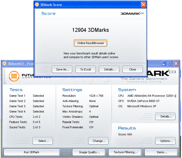Open Results Options button
182x158 pixels.
point(166,141)
